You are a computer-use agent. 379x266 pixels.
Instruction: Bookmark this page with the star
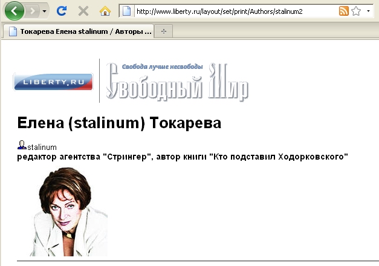[x=356, y=11]
